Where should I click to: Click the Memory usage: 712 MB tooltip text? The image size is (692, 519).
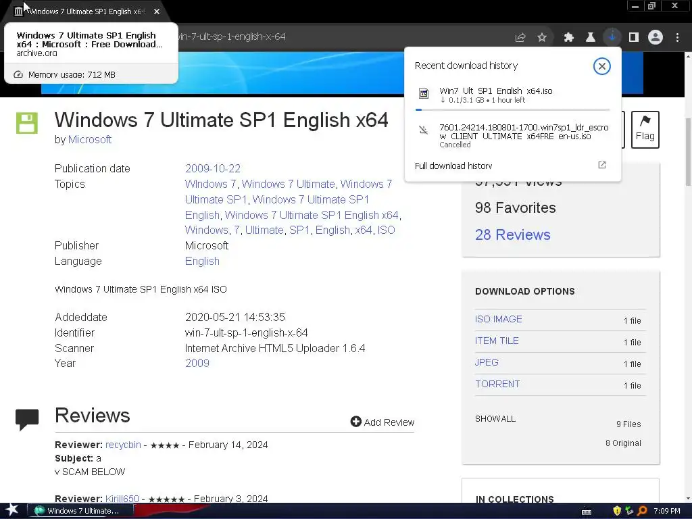click(72, 74)
